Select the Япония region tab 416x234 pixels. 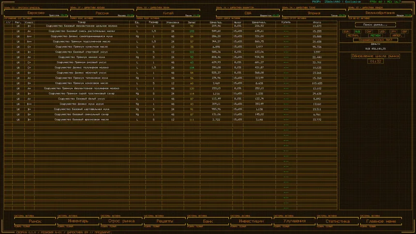tap(314, 13)
